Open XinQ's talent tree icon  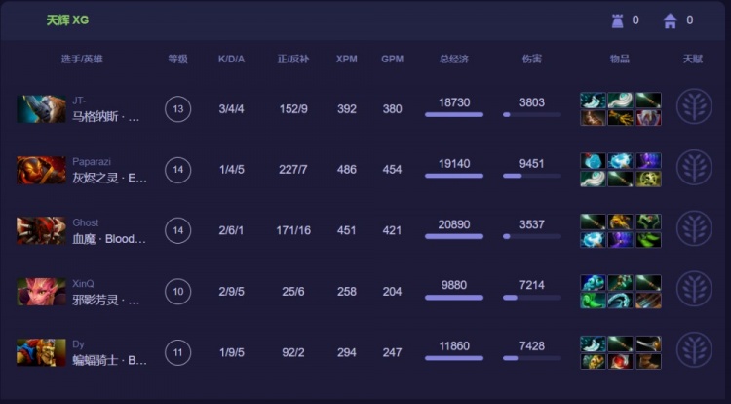pyautogui.click(x=694, y=290)
